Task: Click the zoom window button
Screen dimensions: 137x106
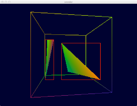Action: (9, 2)
